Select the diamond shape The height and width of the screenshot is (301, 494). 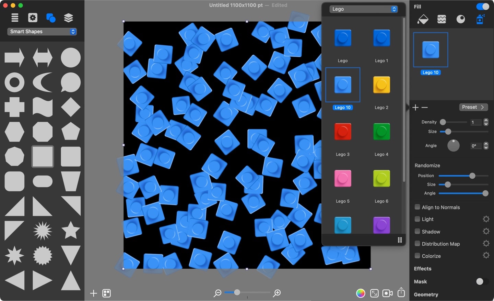click(71, 107)
